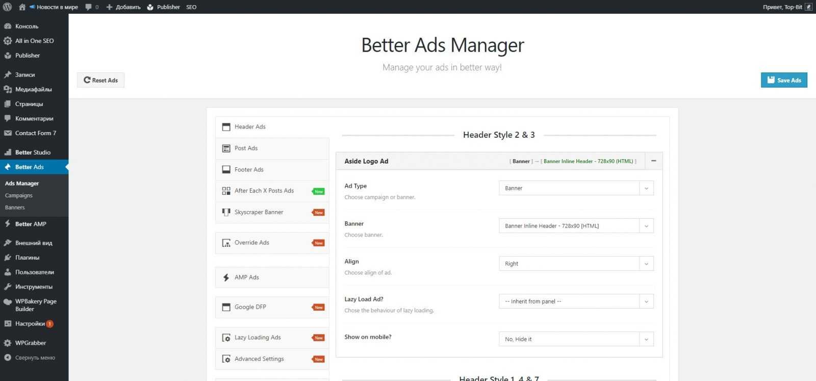Click the Reset Ads button
The image size is (816, 381).
pyautogui.click(x=100, y=80)
